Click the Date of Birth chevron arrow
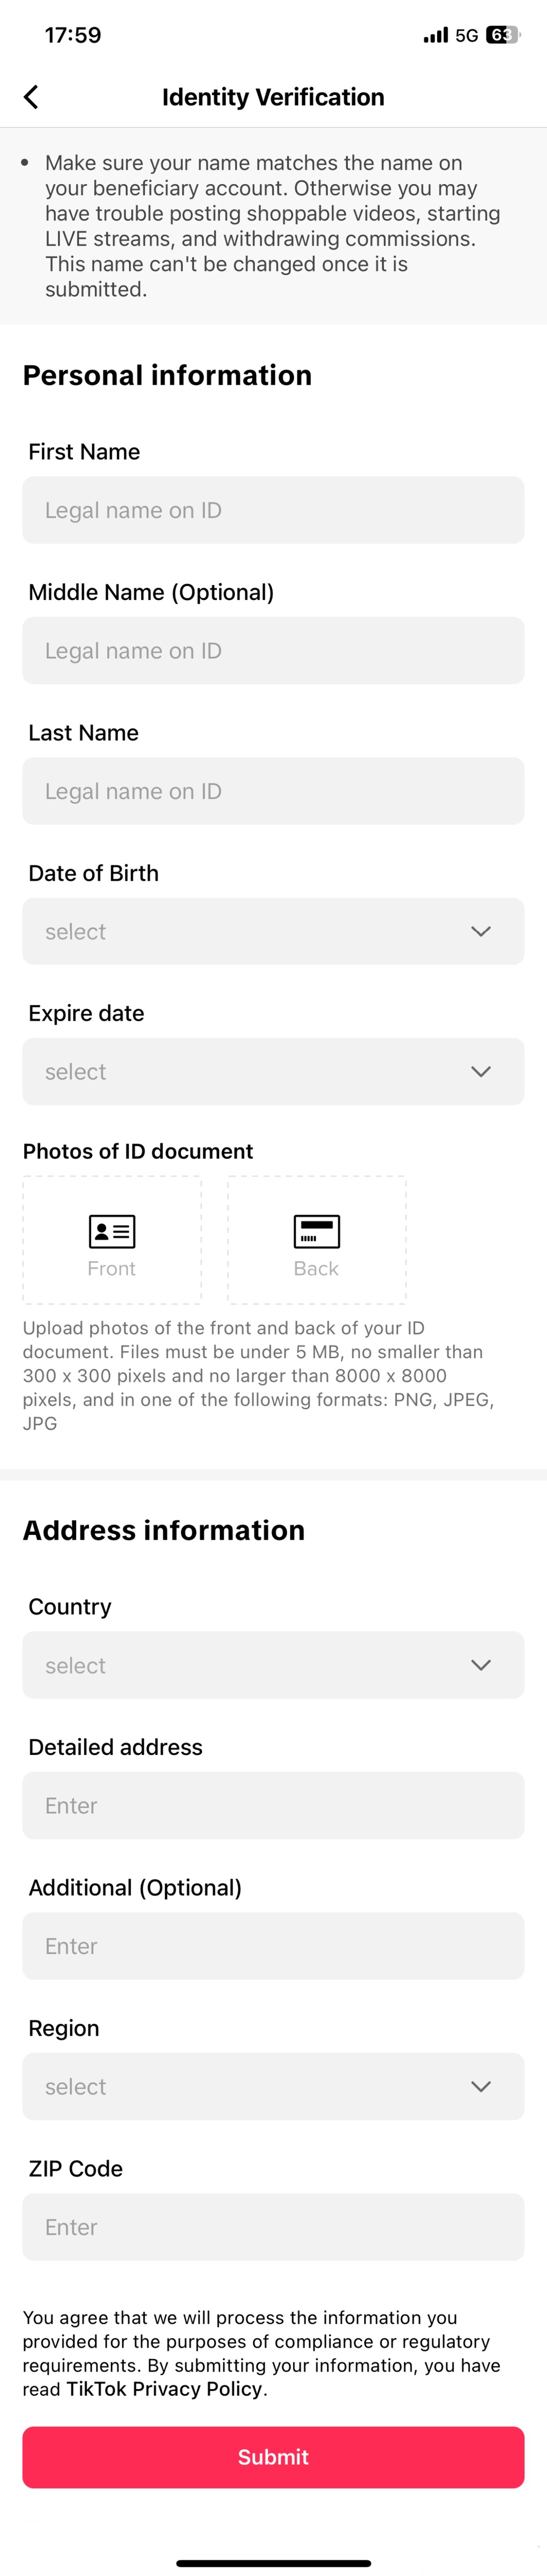This screenshot has height=2576, width=547. (x=481, y=931)
